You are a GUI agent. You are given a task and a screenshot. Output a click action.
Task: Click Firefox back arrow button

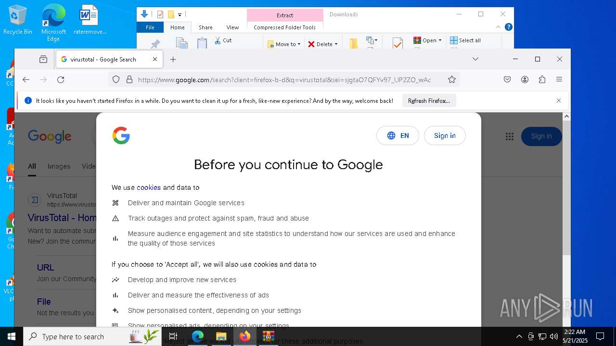[26, 80]
